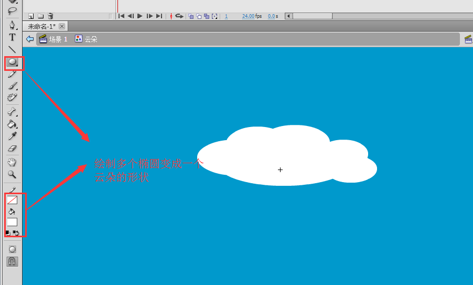This screenshot has width=473, height=285.
Task: Delete the selected layer
Action: point(50,16)
